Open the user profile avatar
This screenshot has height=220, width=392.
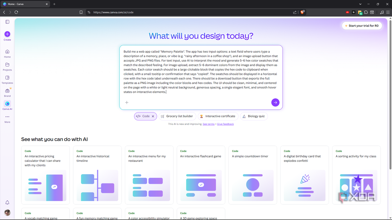pos(7,213)
